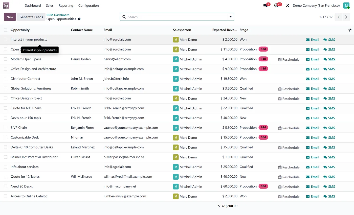The height and width of the screenshot is (215, 354).
Task: Select the Office Design and Architecture checkbox
Action: pos(6,69)
